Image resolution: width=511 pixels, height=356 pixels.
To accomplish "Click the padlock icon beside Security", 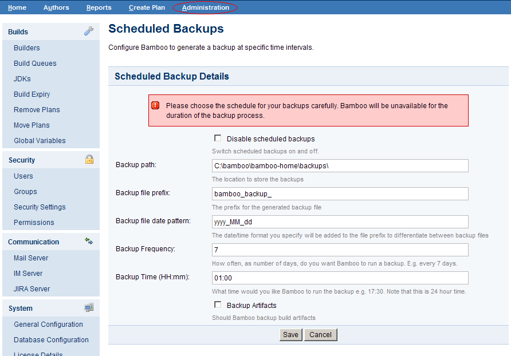I will (89, 159).
